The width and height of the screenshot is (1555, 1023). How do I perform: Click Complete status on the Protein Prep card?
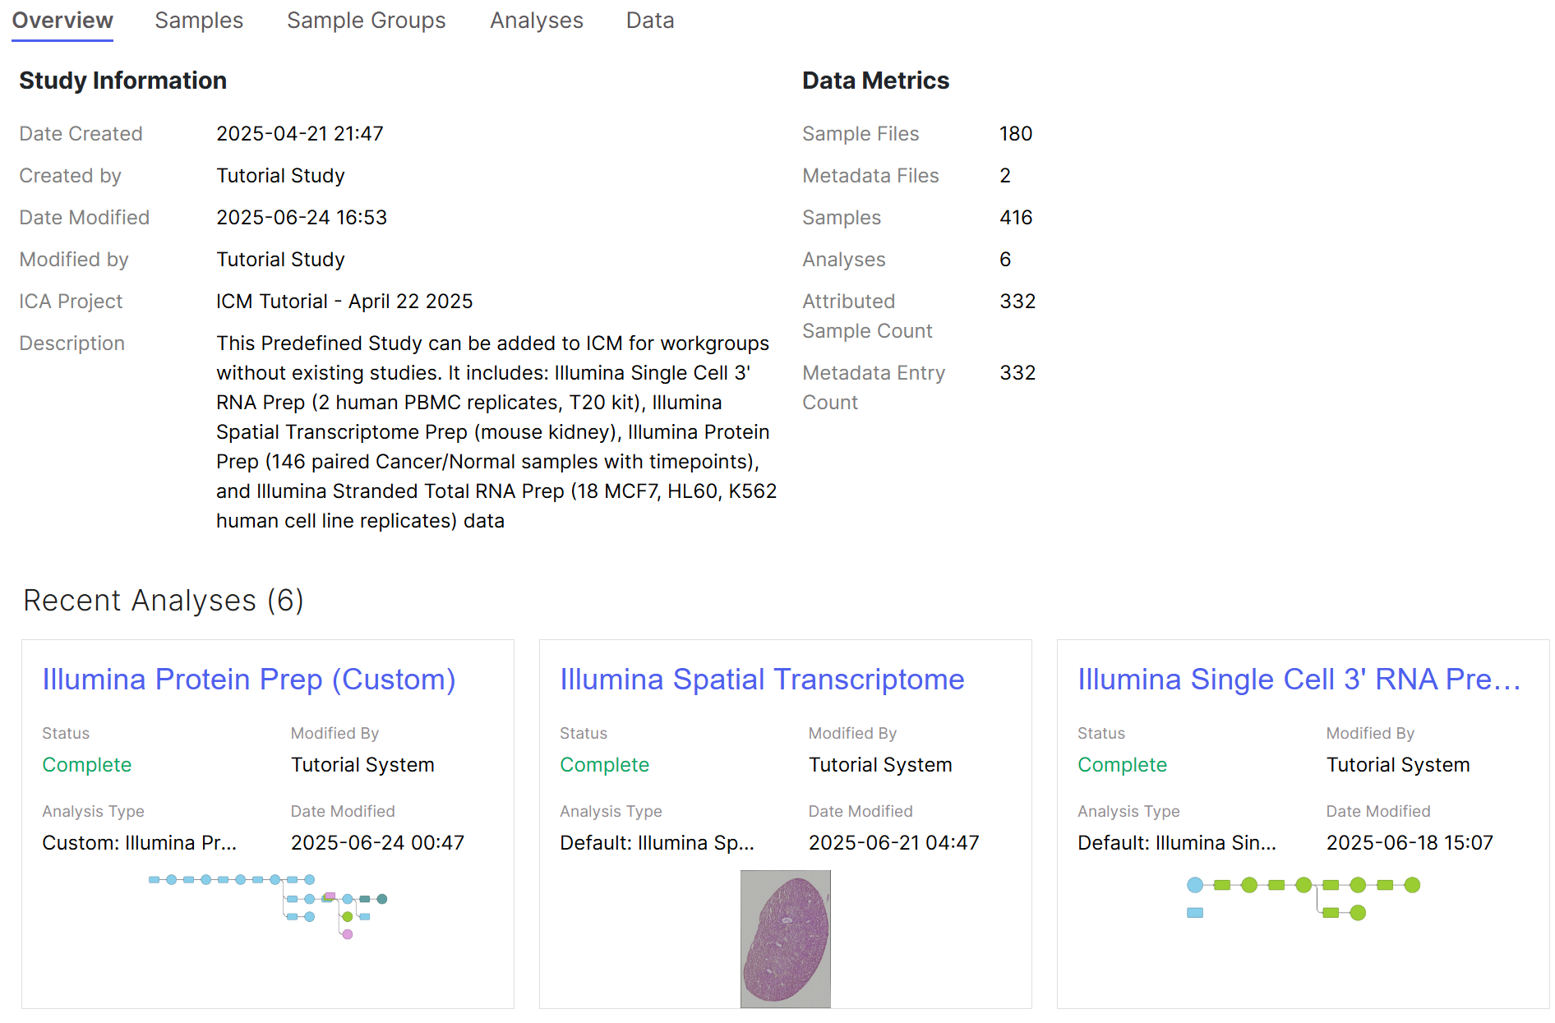pos(86,765)
